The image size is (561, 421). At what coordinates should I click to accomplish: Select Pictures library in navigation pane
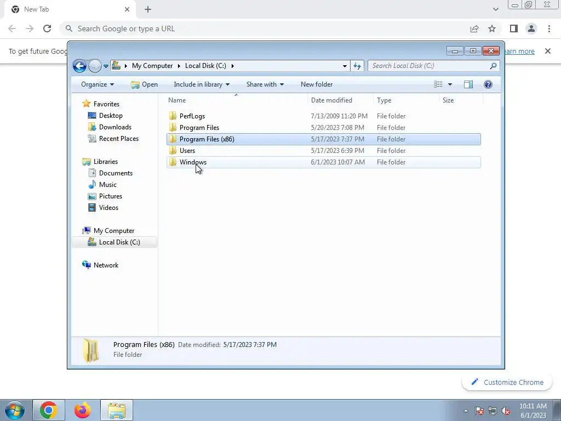point(111,196)
